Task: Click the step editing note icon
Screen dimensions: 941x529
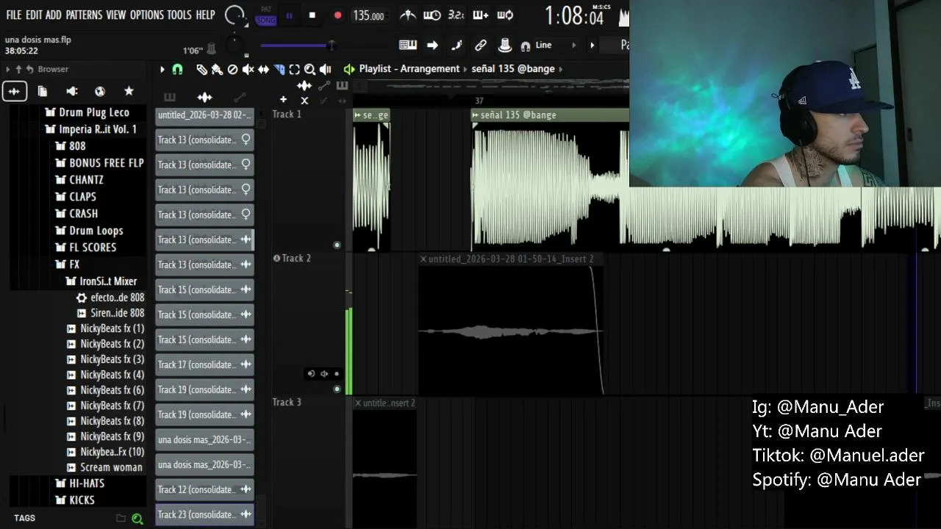Action: click(x=457, y=46)
